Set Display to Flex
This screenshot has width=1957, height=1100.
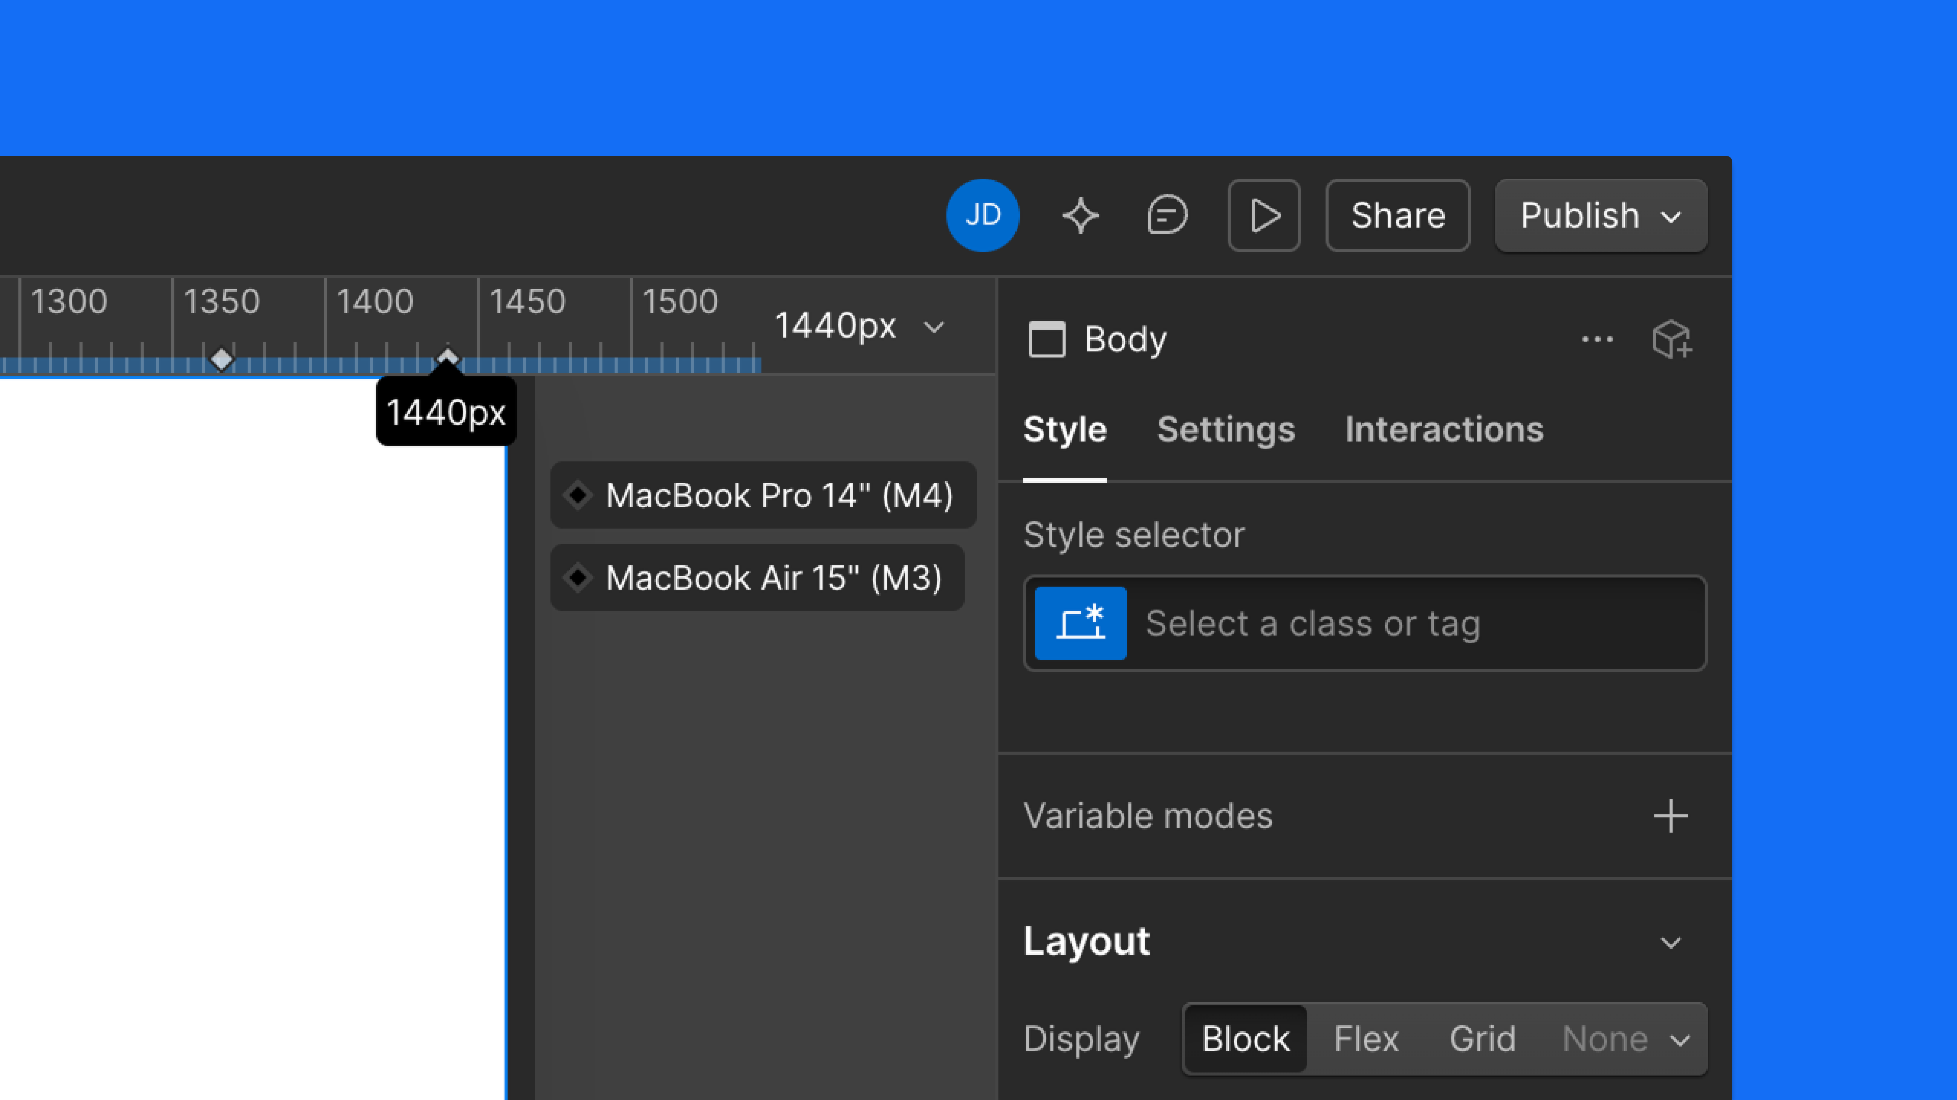click(x=1365, y=1038)
